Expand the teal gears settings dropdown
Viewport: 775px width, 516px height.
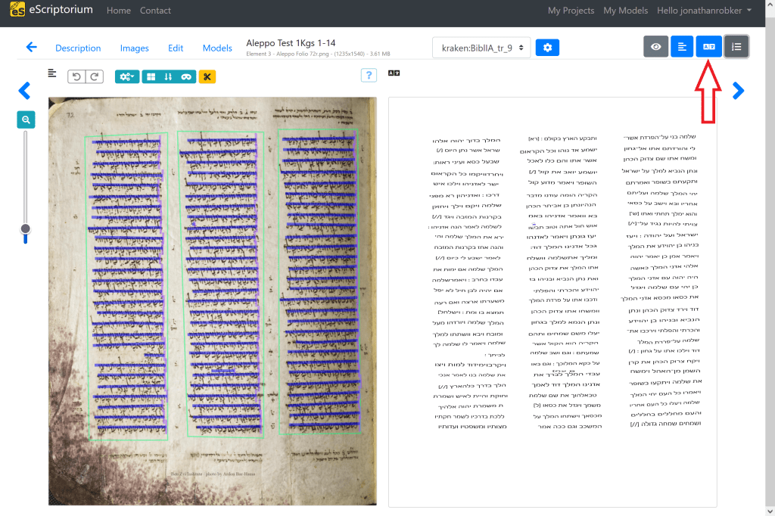(x=127, y=76)
